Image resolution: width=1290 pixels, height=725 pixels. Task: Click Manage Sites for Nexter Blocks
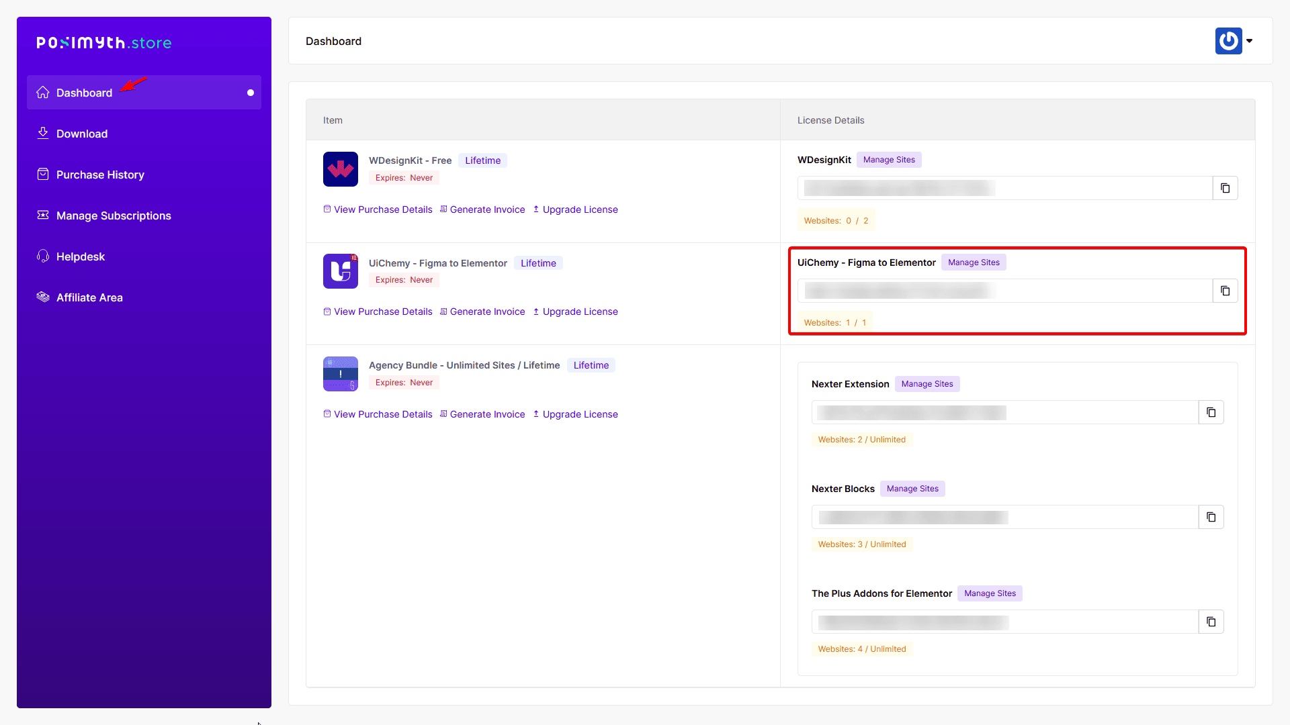[x=912, y=489]
